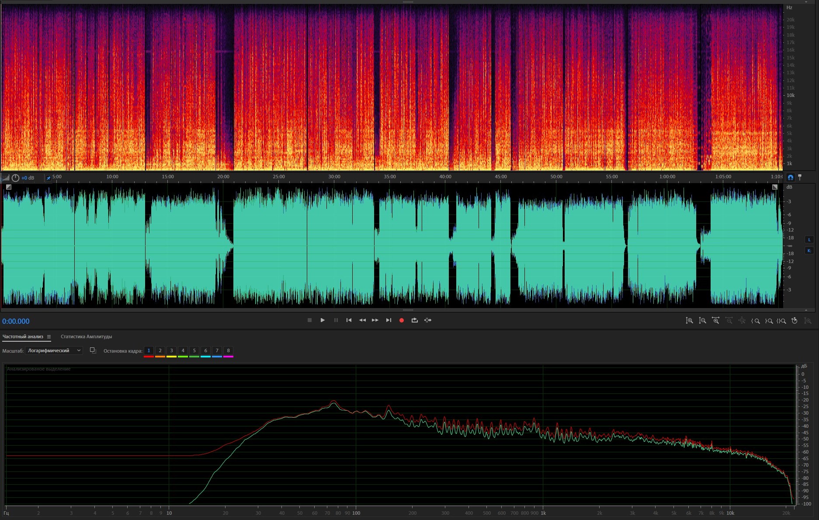Click hold frame button 5
The height and width of the screenshot is (520, 819).
point(194,350)
